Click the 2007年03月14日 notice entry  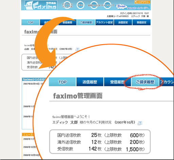point(33,84)
